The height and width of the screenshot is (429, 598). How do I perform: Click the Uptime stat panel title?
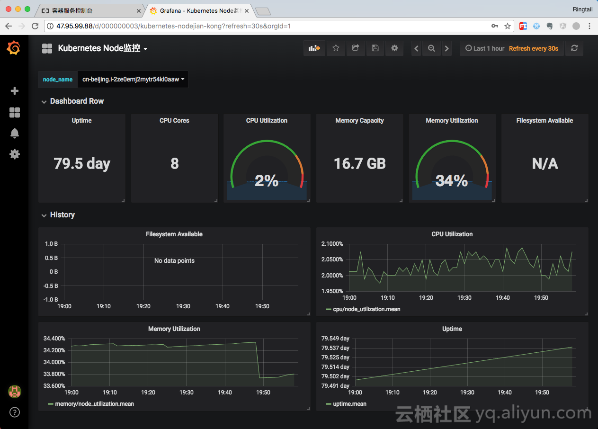point(81,121)
